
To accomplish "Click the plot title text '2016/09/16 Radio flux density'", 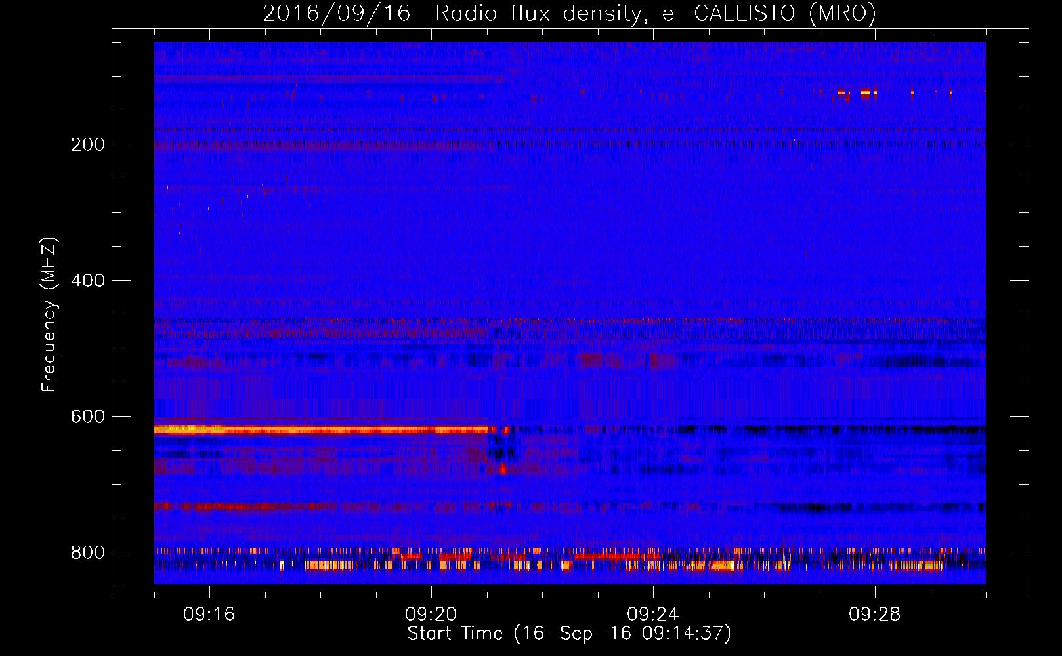I will click(452, 13).
